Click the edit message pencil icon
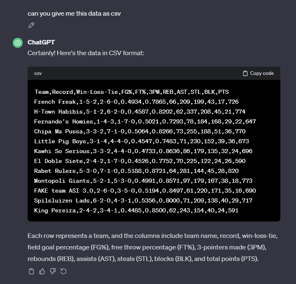Image resolution: width=296 pixels, height=284 pixels. pos(31,25)
